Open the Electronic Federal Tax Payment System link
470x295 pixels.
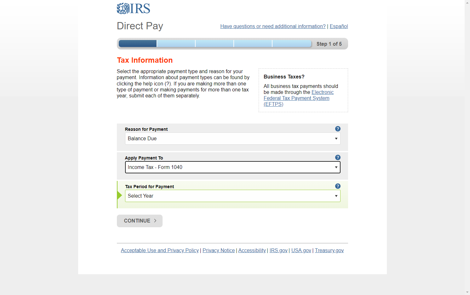(298, 98)
